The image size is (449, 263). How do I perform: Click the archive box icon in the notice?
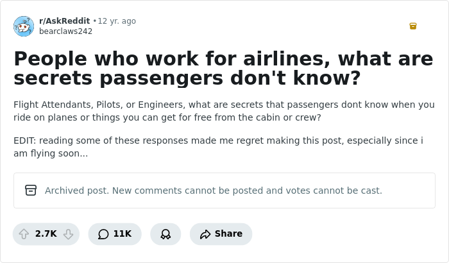(x=31, y=191)
